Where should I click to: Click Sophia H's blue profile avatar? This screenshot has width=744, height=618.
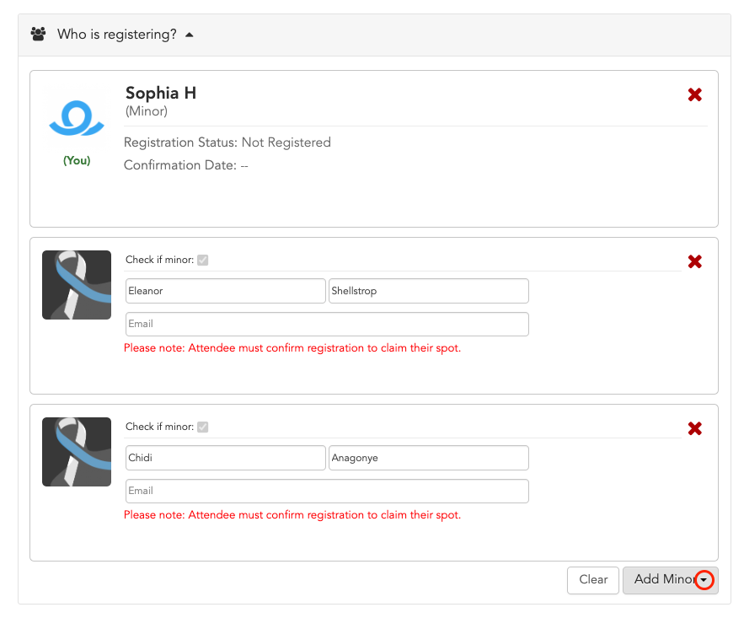click(77, 118)
